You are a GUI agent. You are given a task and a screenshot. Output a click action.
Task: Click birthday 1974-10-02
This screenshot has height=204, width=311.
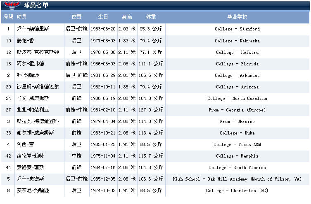(103, 190)
